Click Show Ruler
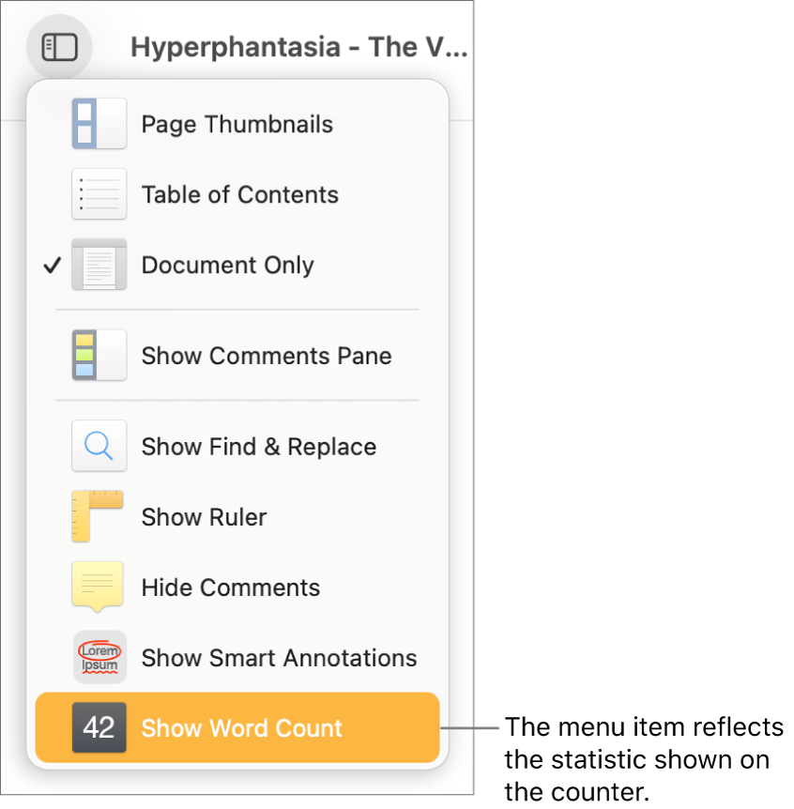Image resolution: width=794 pixels, height=809 pixels. coord(204,516)
